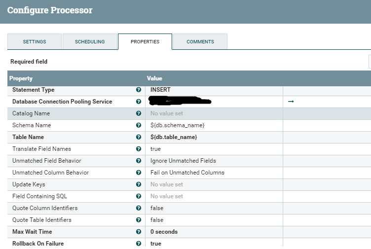Open the Comments tab
The height and width of the screenshot is (249, 371).
pyautogui.click(x=200, y=42)
